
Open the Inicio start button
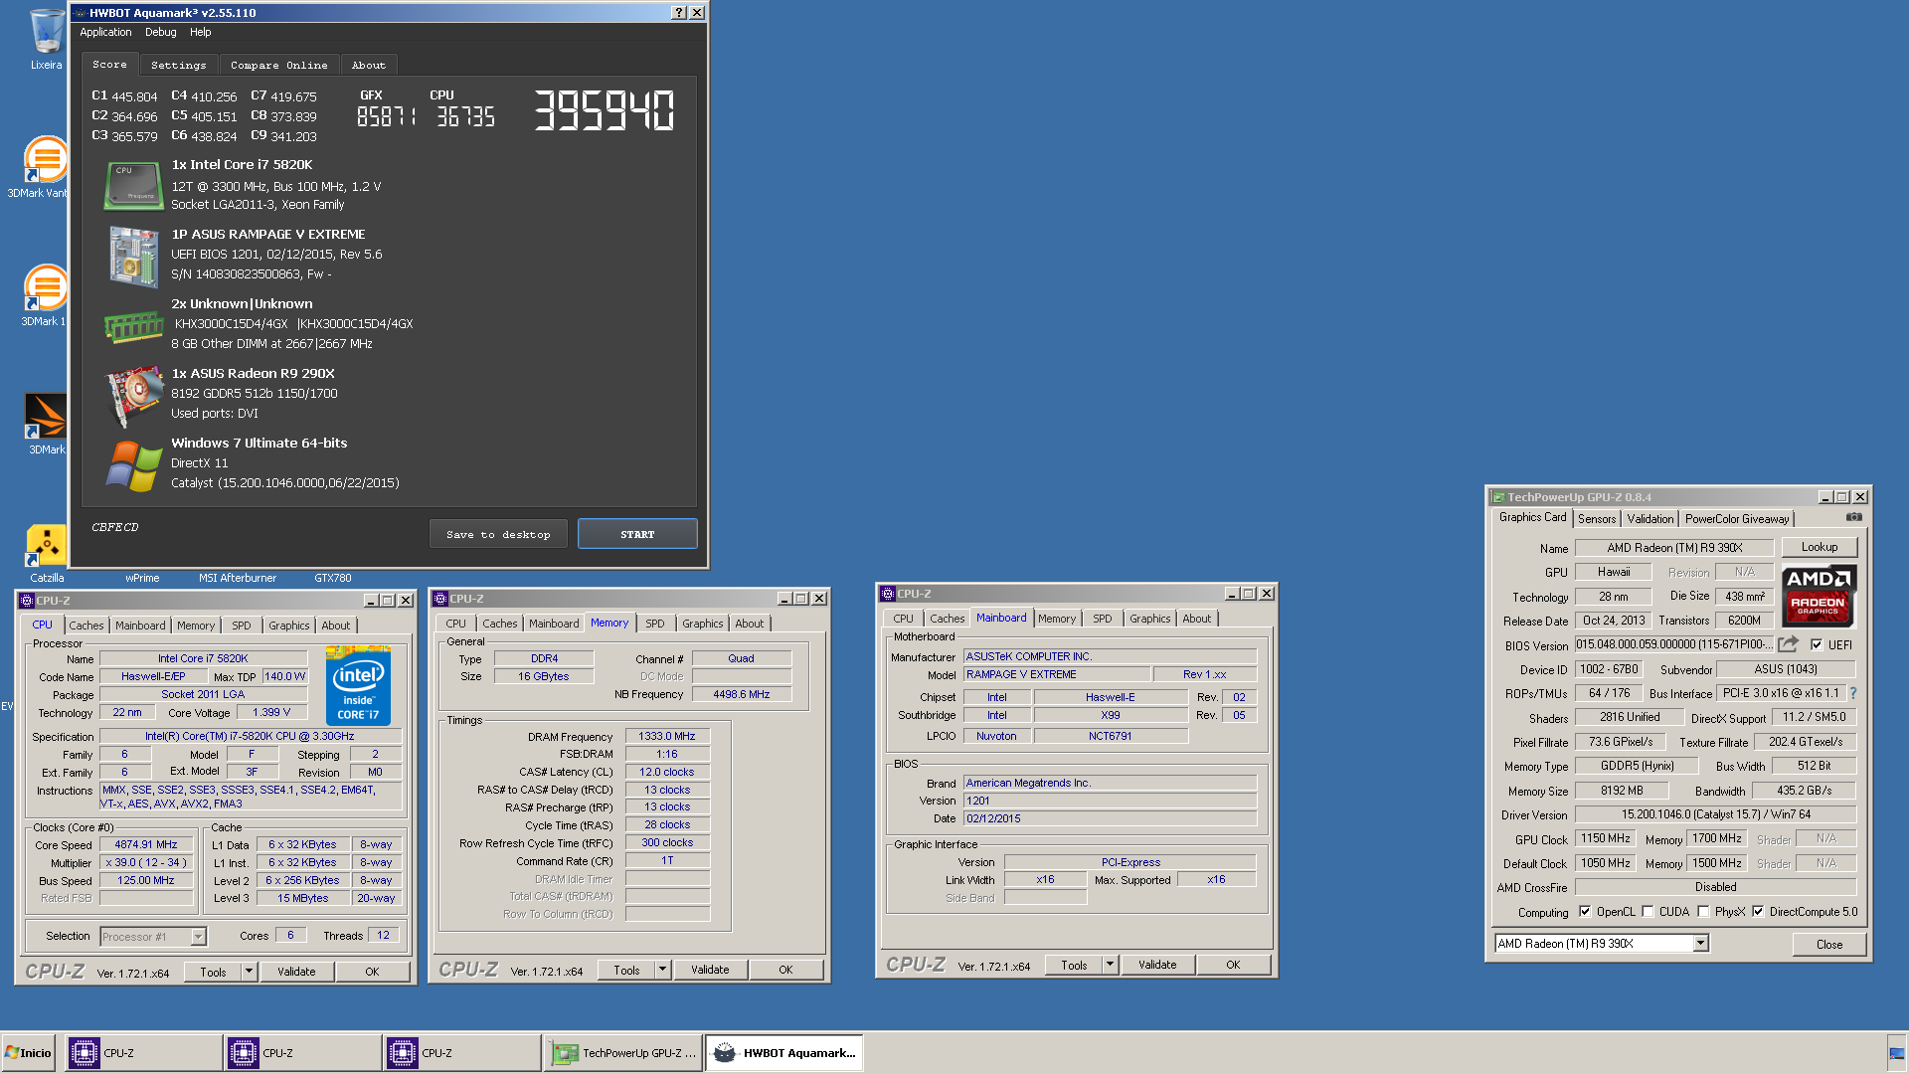[x=29, y=1053]
